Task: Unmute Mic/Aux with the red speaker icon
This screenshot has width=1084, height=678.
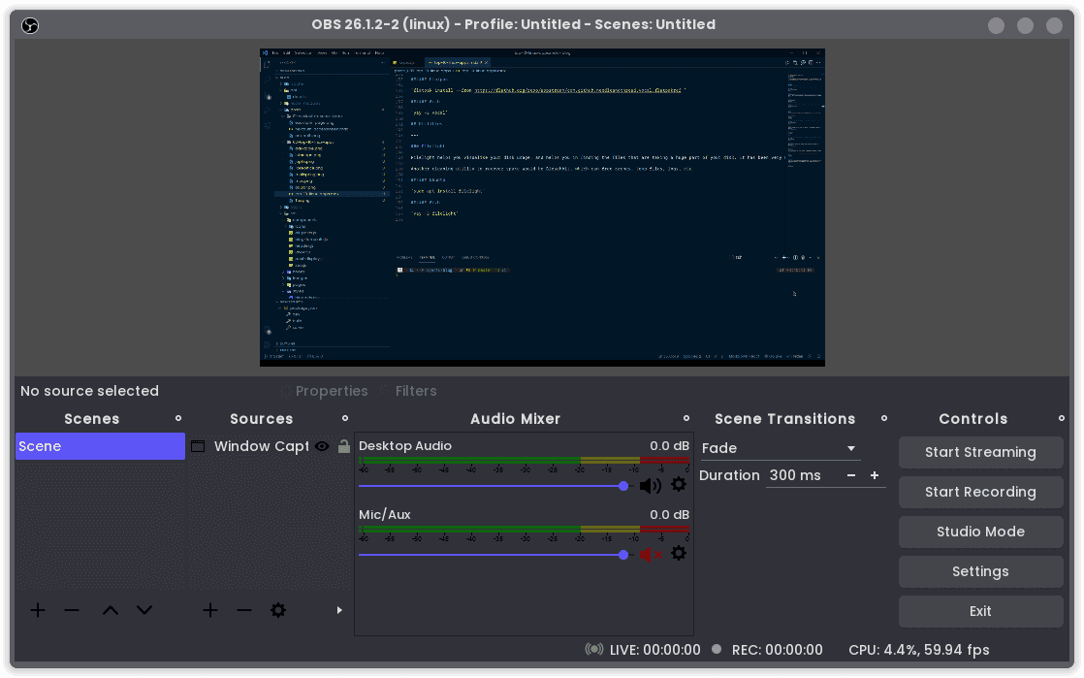Action: (x=650, y=554)
